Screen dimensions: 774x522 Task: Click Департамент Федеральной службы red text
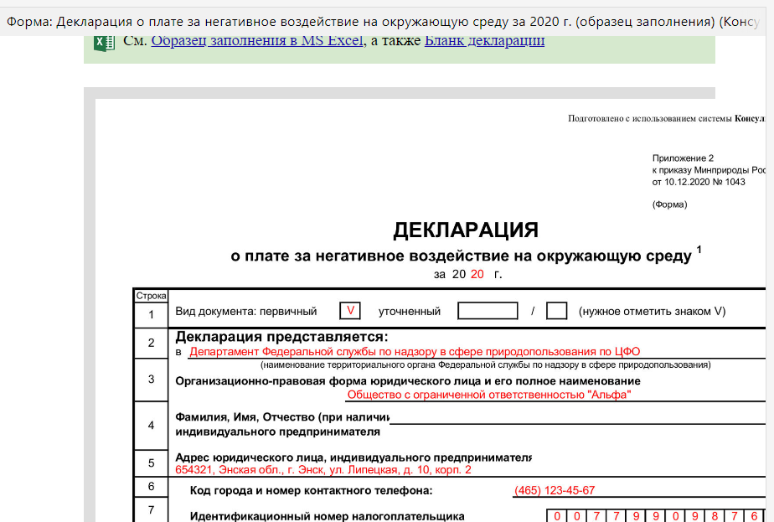click(x=415, y=352)
